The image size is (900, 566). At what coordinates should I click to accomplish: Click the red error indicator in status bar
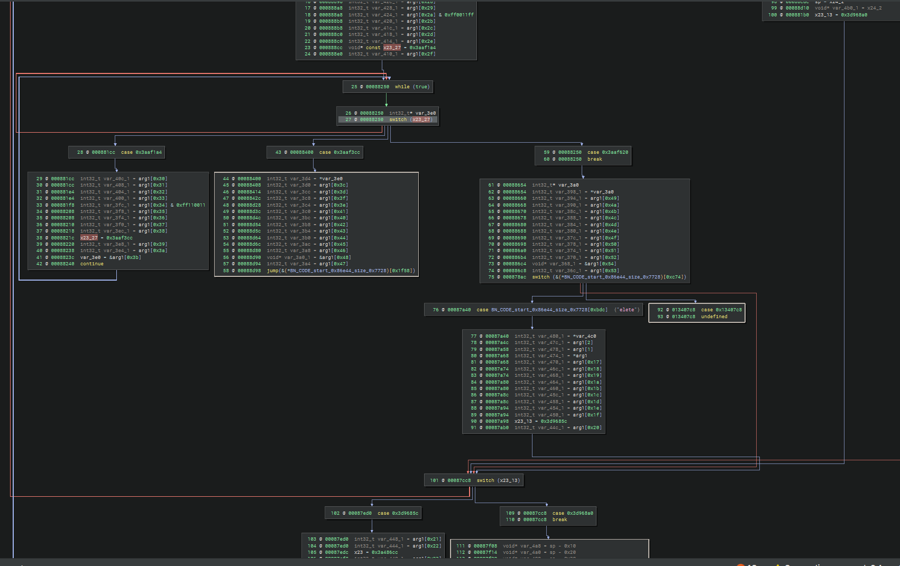[x=739, y=565]
